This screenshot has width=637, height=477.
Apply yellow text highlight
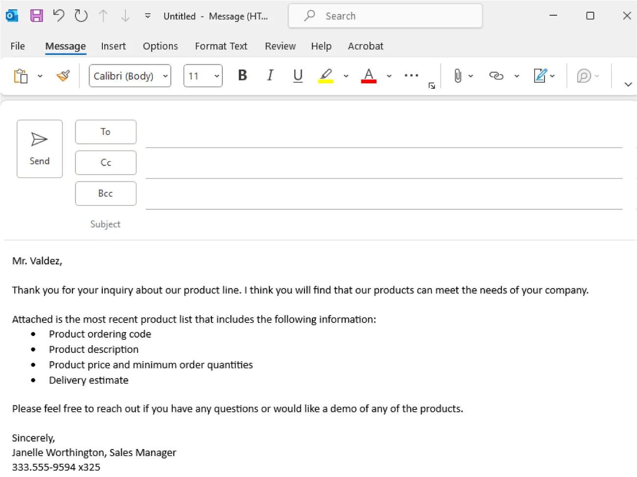(326, 75)
